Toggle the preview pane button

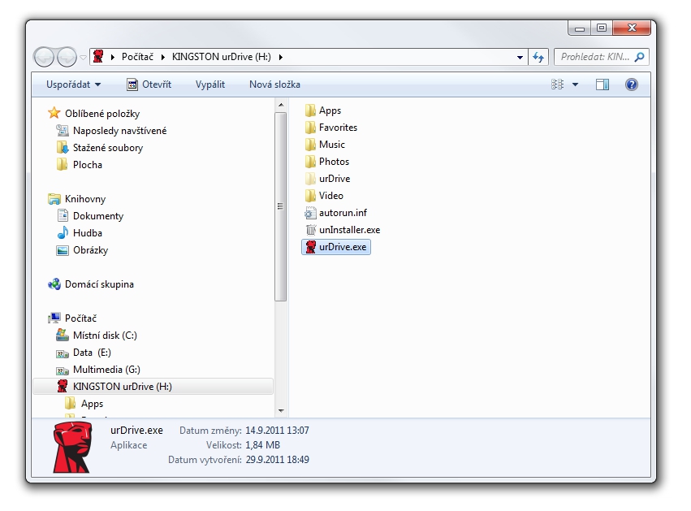[x=602, y=84]
